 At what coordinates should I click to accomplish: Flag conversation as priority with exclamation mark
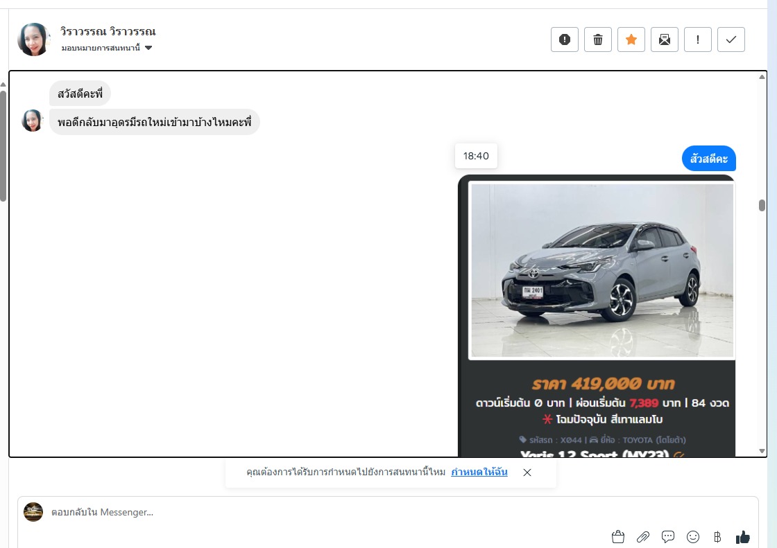697,39
